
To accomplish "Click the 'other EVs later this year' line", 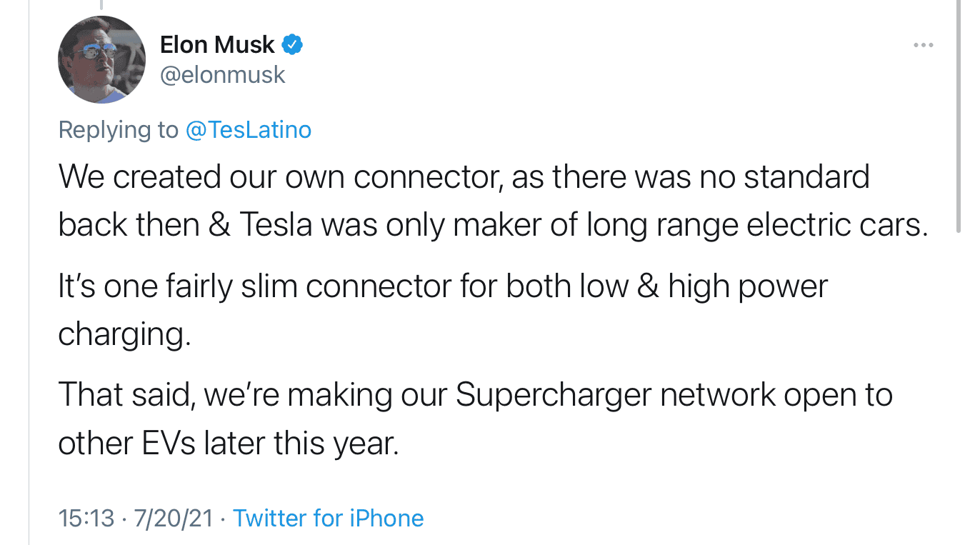I will pyautogui.click(x=228, y=444).
